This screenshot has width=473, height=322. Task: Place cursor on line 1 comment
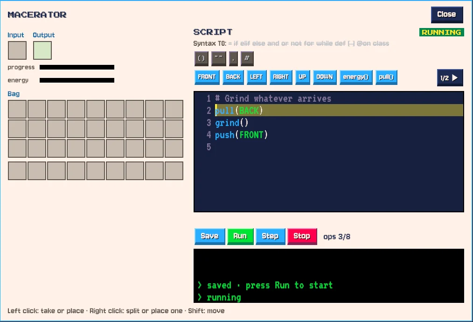click(273, 98)
